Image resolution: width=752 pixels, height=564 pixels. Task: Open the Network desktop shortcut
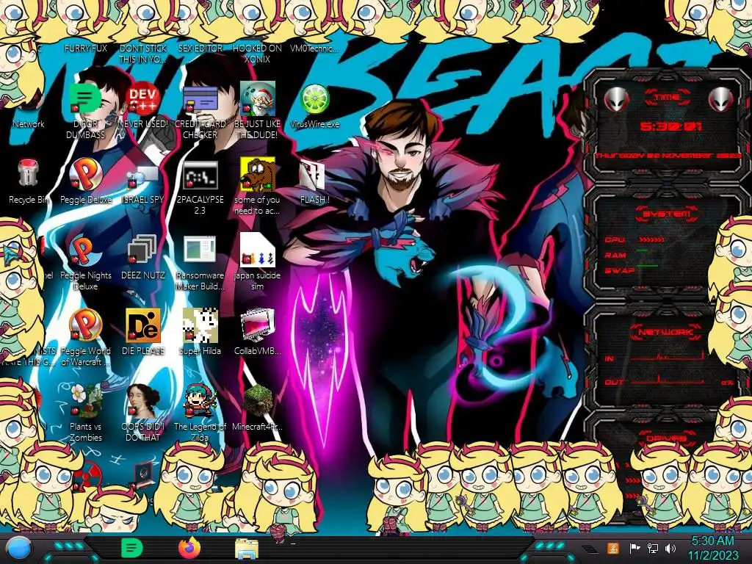pos(28,123)
